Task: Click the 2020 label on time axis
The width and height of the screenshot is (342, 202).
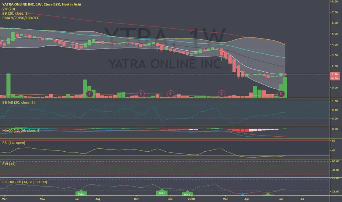Action: coord(191,199)
